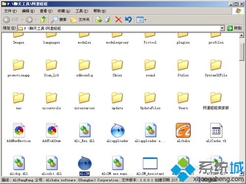Open the Forward history dropdown arrow

coord(36,20)
